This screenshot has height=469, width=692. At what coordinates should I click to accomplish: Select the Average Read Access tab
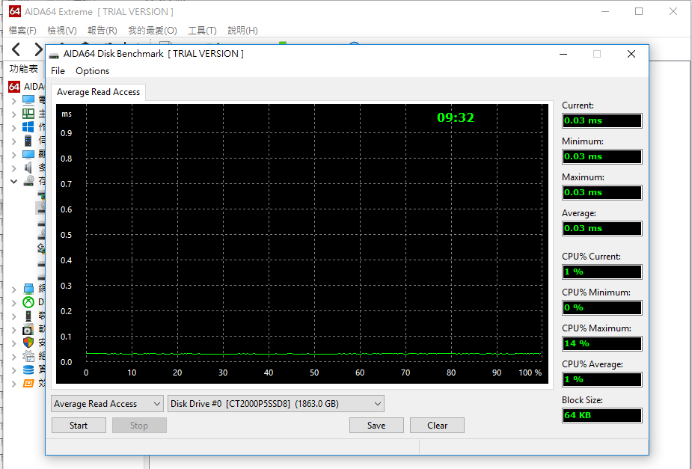98,92
